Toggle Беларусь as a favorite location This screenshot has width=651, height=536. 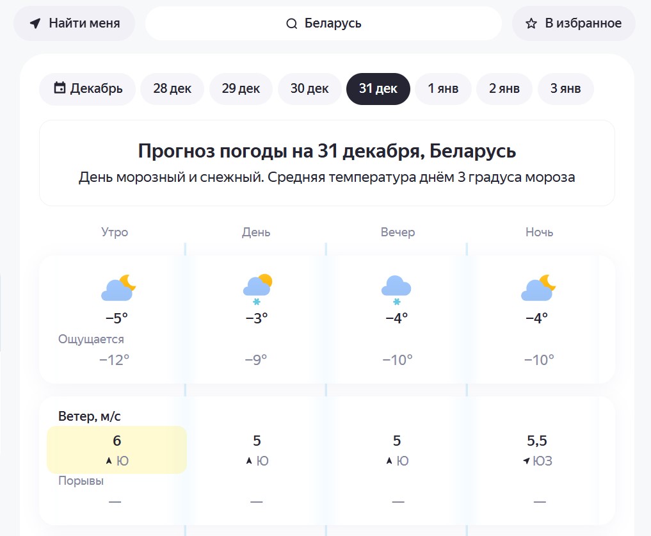573,23
